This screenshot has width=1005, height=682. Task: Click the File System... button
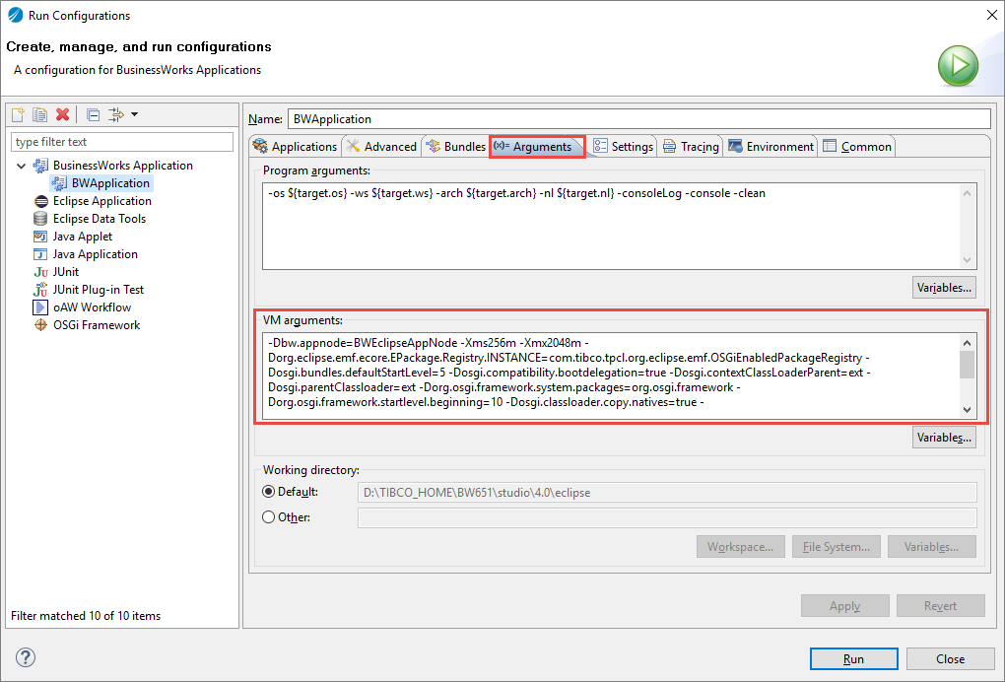[x=837, y=547]
